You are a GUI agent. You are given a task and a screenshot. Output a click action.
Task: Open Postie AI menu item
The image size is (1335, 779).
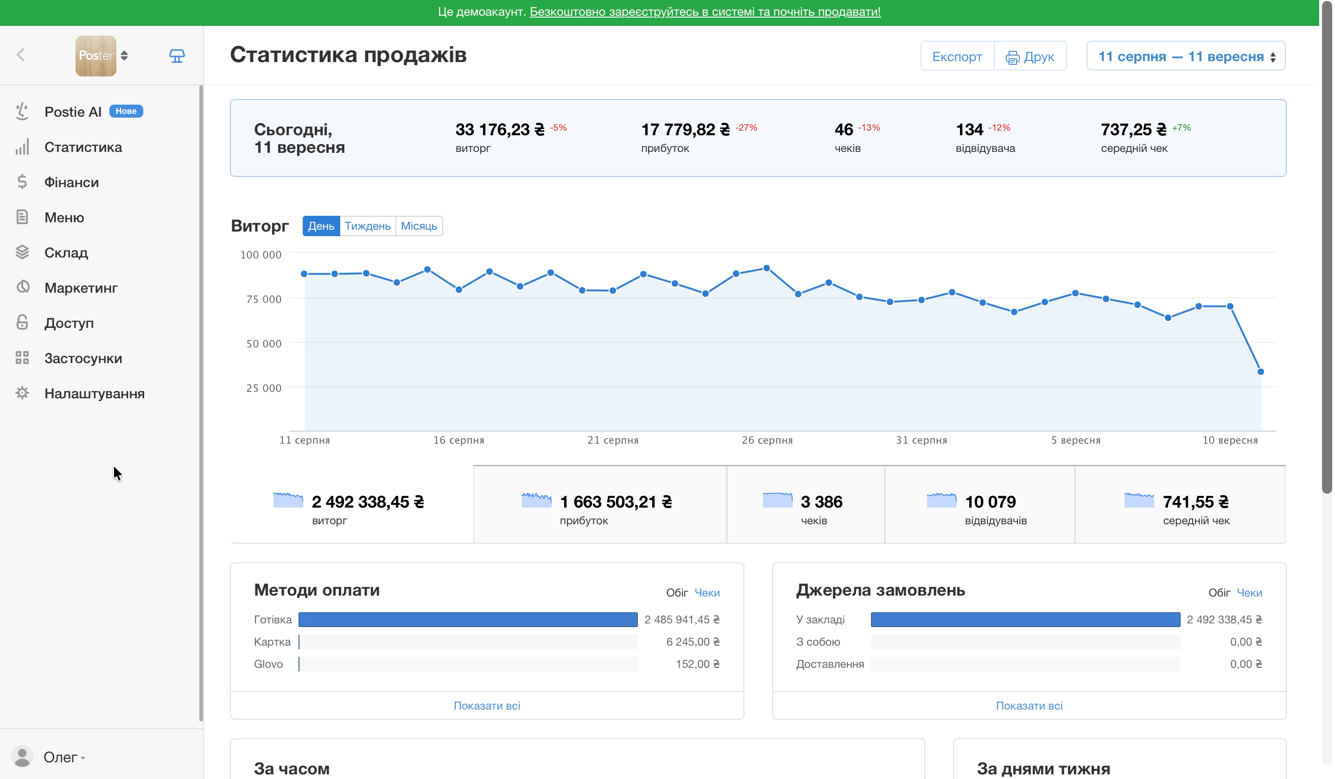pyautogui.click(x=73, y=112)
